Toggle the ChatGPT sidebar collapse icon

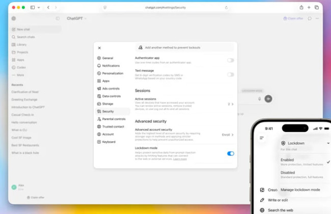[x=58, y=18]
